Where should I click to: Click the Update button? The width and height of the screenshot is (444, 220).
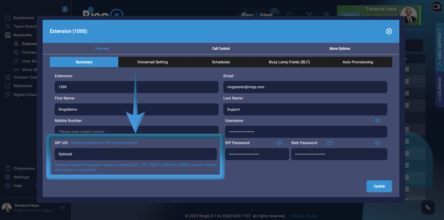coord(379,186)
